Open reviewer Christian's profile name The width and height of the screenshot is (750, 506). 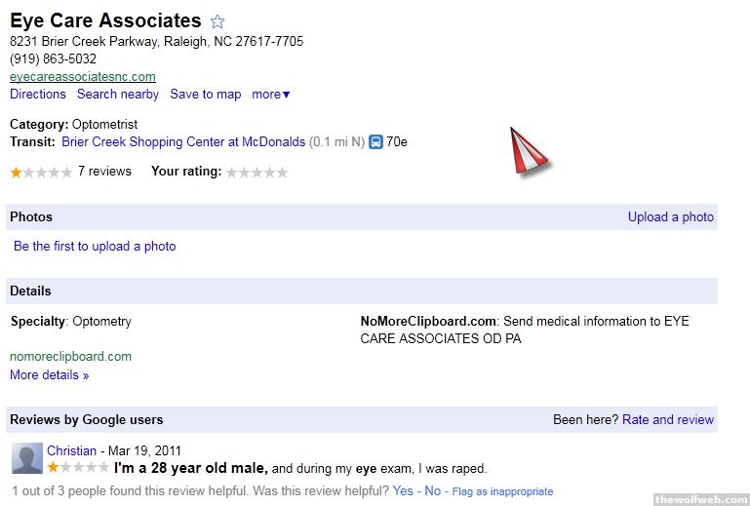(72, 450)
